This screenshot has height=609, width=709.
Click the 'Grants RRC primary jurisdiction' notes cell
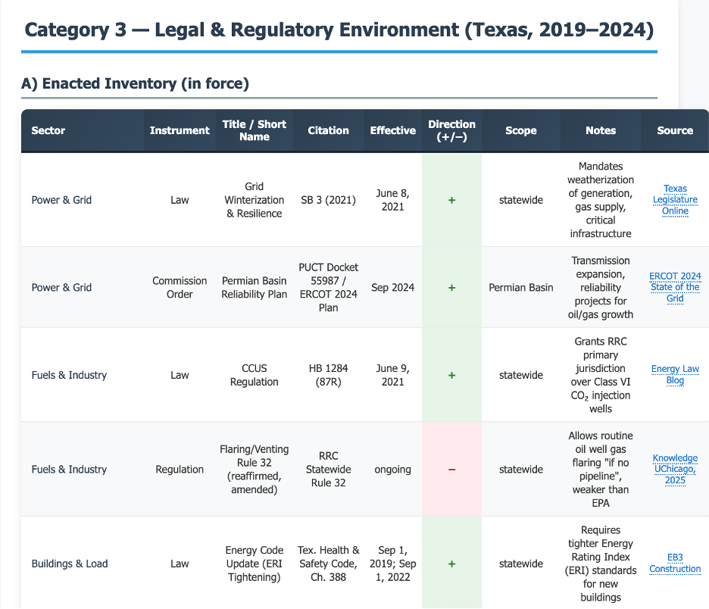coord(601,375)
